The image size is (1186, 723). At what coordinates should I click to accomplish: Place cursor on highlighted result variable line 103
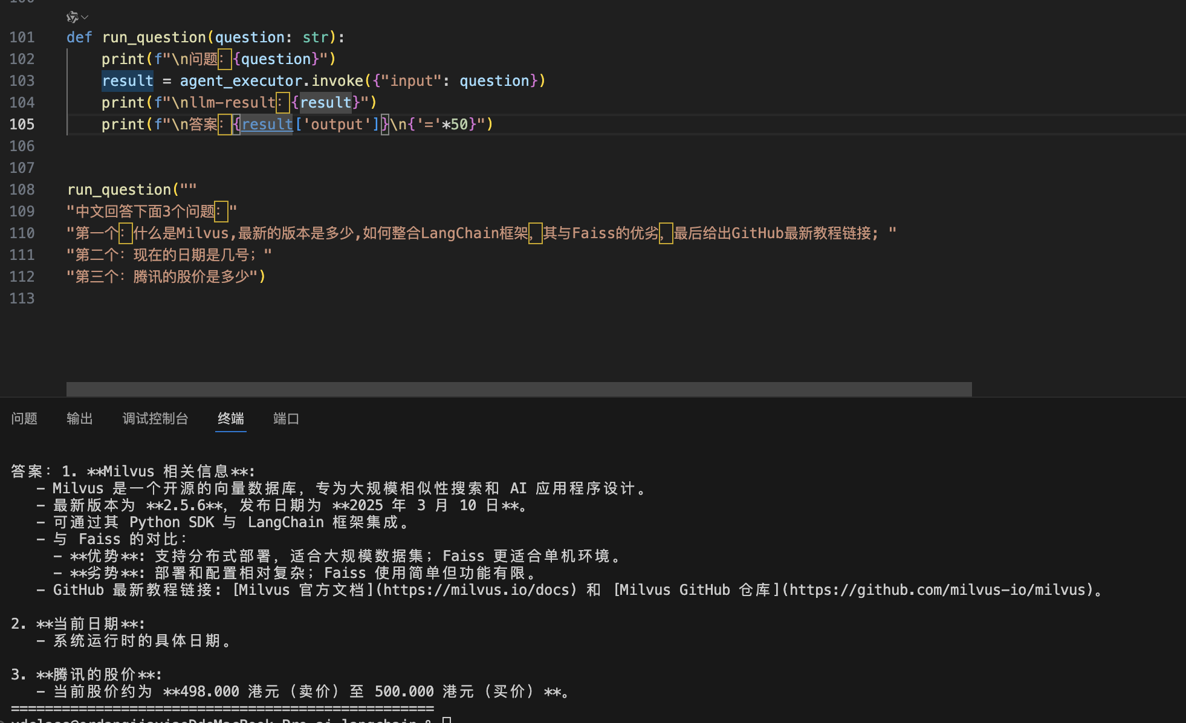pyautogui.click(x=128, y=81)
